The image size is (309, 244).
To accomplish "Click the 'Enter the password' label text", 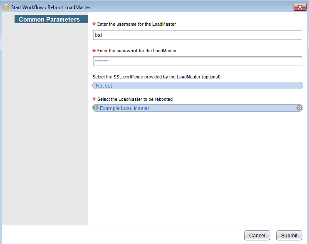I will pyautogui.click(x=137, y=51).
